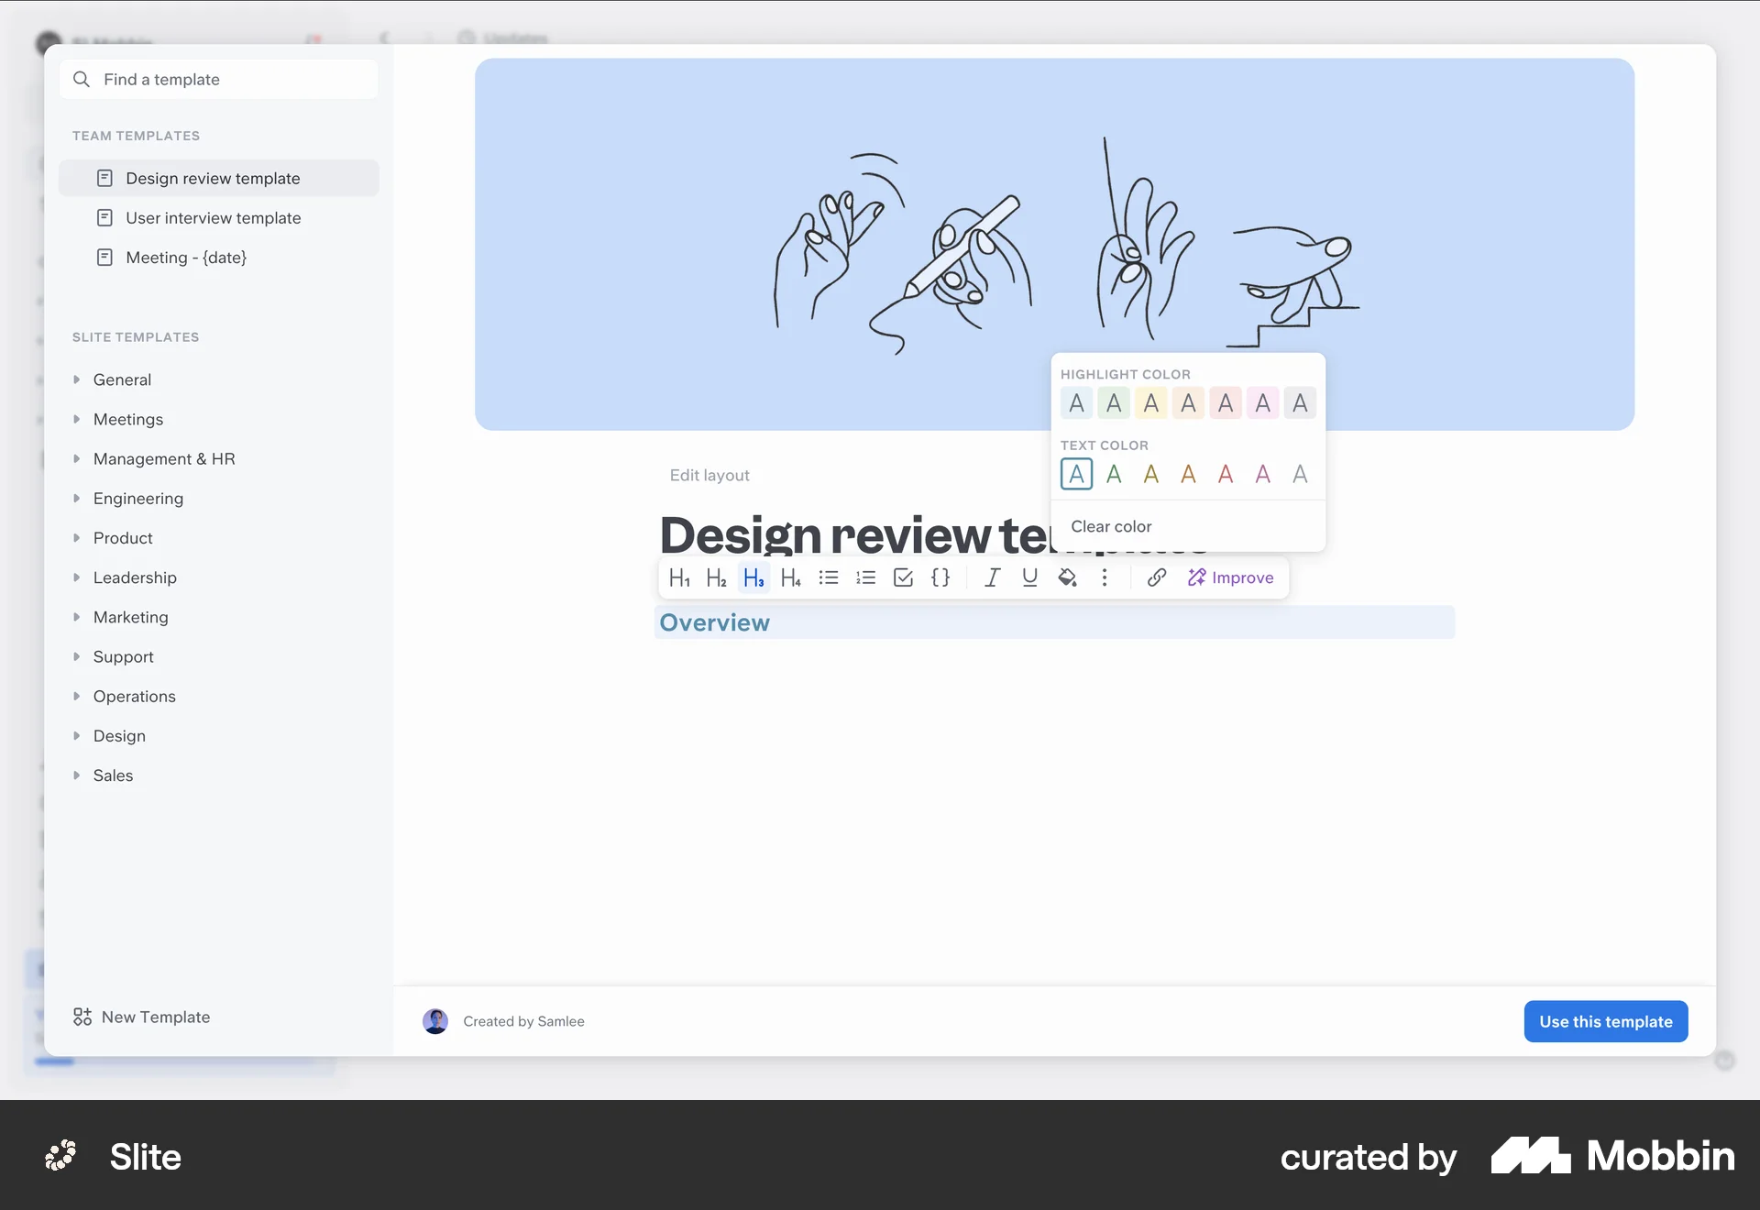Image resolution: width=1760 pixels, height=1210 pixels.
Task: Open the three-dot overflow menu
Action: (x=1105, y=577)
